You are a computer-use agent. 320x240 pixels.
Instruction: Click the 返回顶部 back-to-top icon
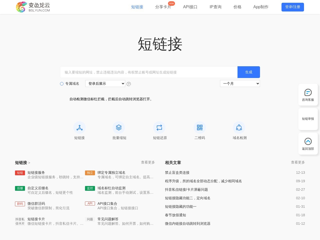308,141
